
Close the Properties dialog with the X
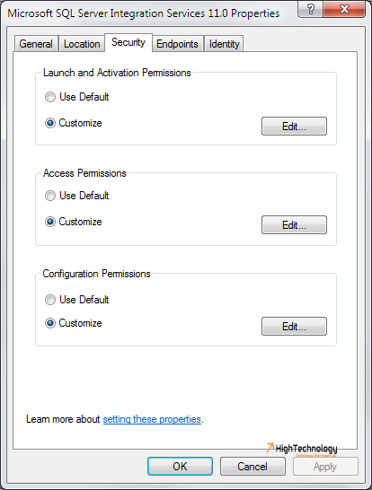[344, 9]
